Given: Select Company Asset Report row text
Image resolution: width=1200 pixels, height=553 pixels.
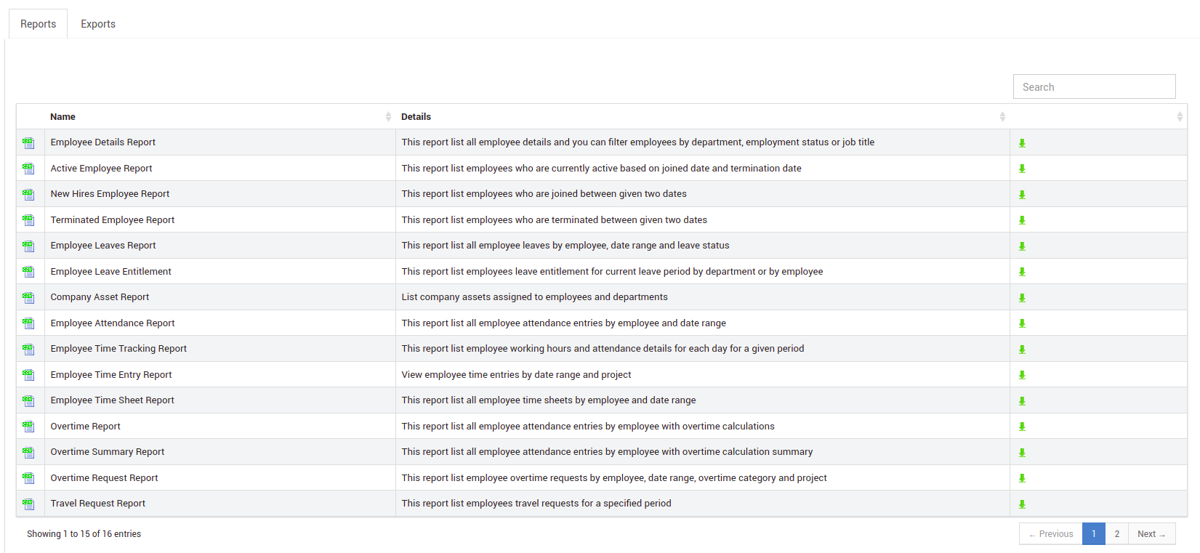Looking at the screenshot, I should [100, 297].
